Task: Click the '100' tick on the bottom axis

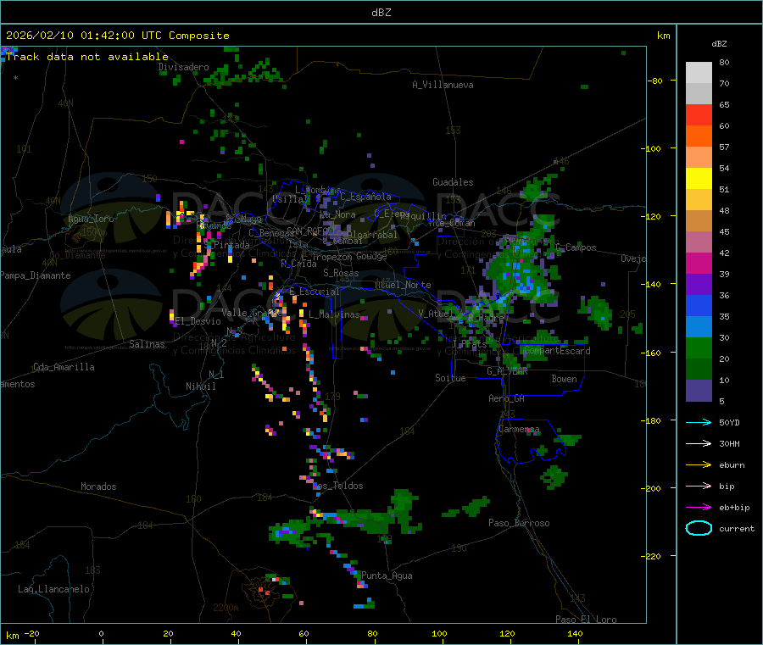Action: tap(439, 633)
